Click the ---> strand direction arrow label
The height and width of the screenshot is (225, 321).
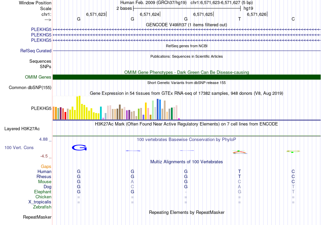pyautogui.click(x=48, y=20)
